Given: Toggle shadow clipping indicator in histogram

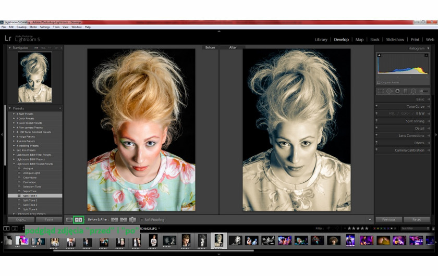Looking at the screenshot, I should click(x=379, y=55).
